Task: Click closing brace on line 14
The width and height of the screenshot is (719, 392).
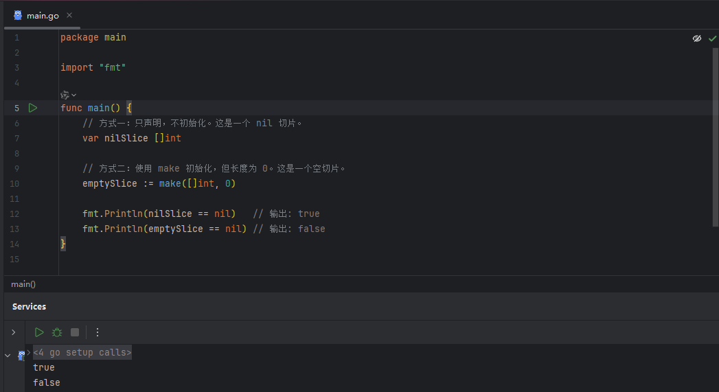Action: click(x=63, y=244)
